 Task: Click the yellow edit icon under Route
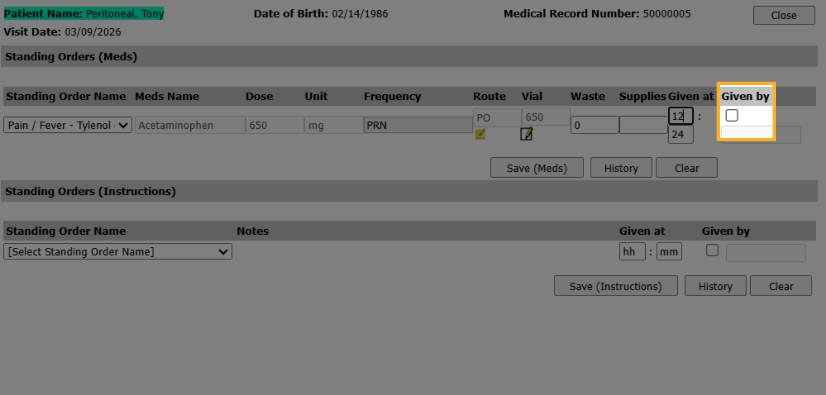pos(480,134)
